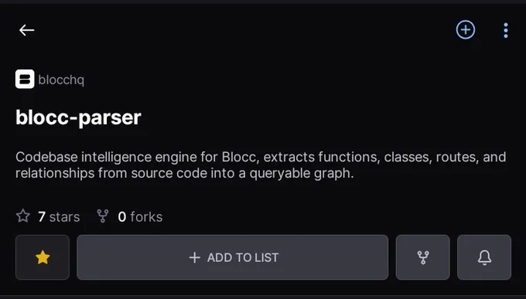This screenshot has width=526, height=299.
Task: Click the ADD TO LIST button
Action: click(233, 257)
